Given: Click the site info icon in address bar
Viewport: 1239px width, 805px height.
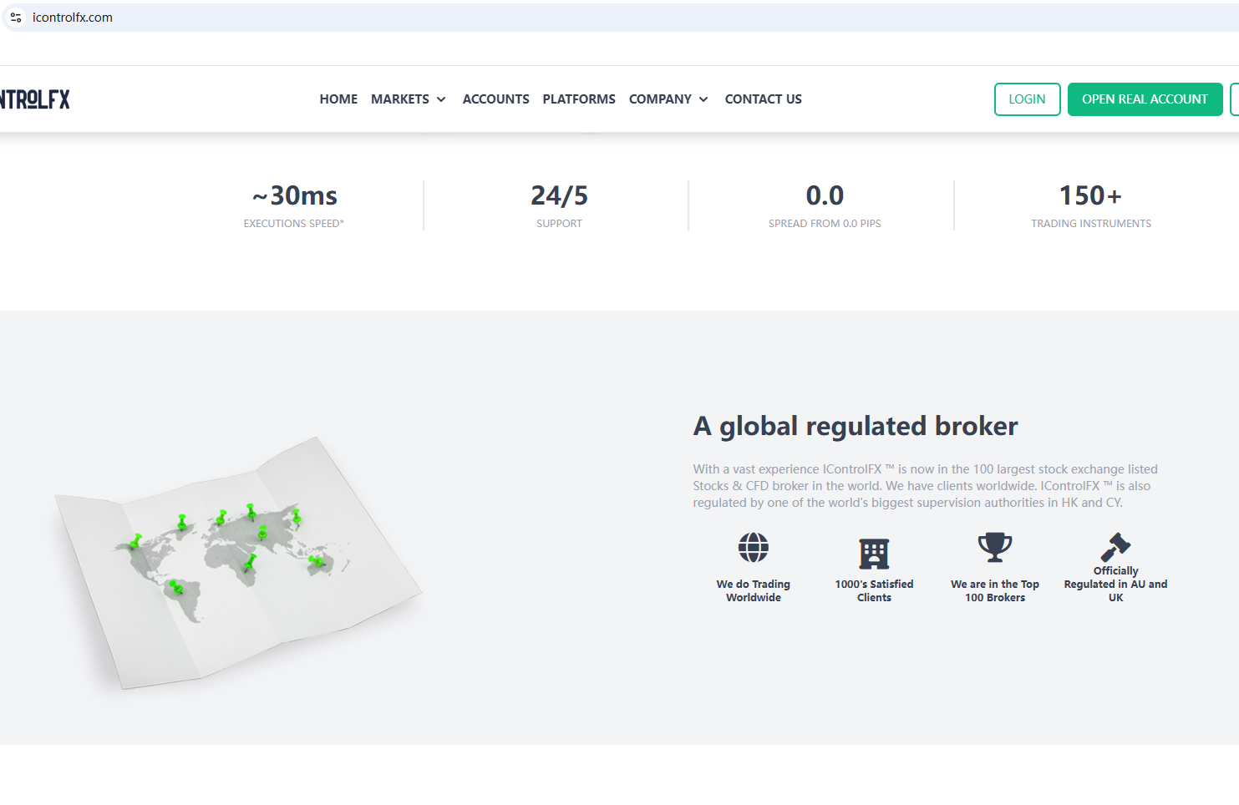Looking at the screenshot, I should pos(16,18).
